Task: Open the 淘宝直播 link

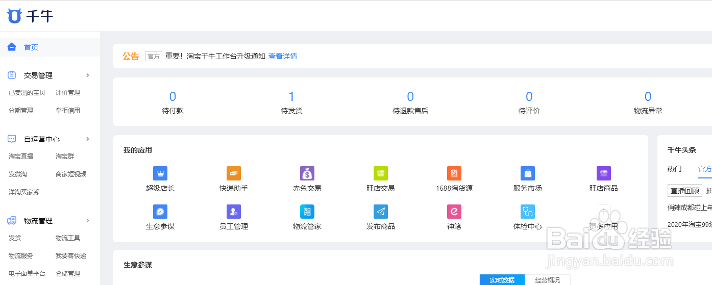Action: (21, 157)
